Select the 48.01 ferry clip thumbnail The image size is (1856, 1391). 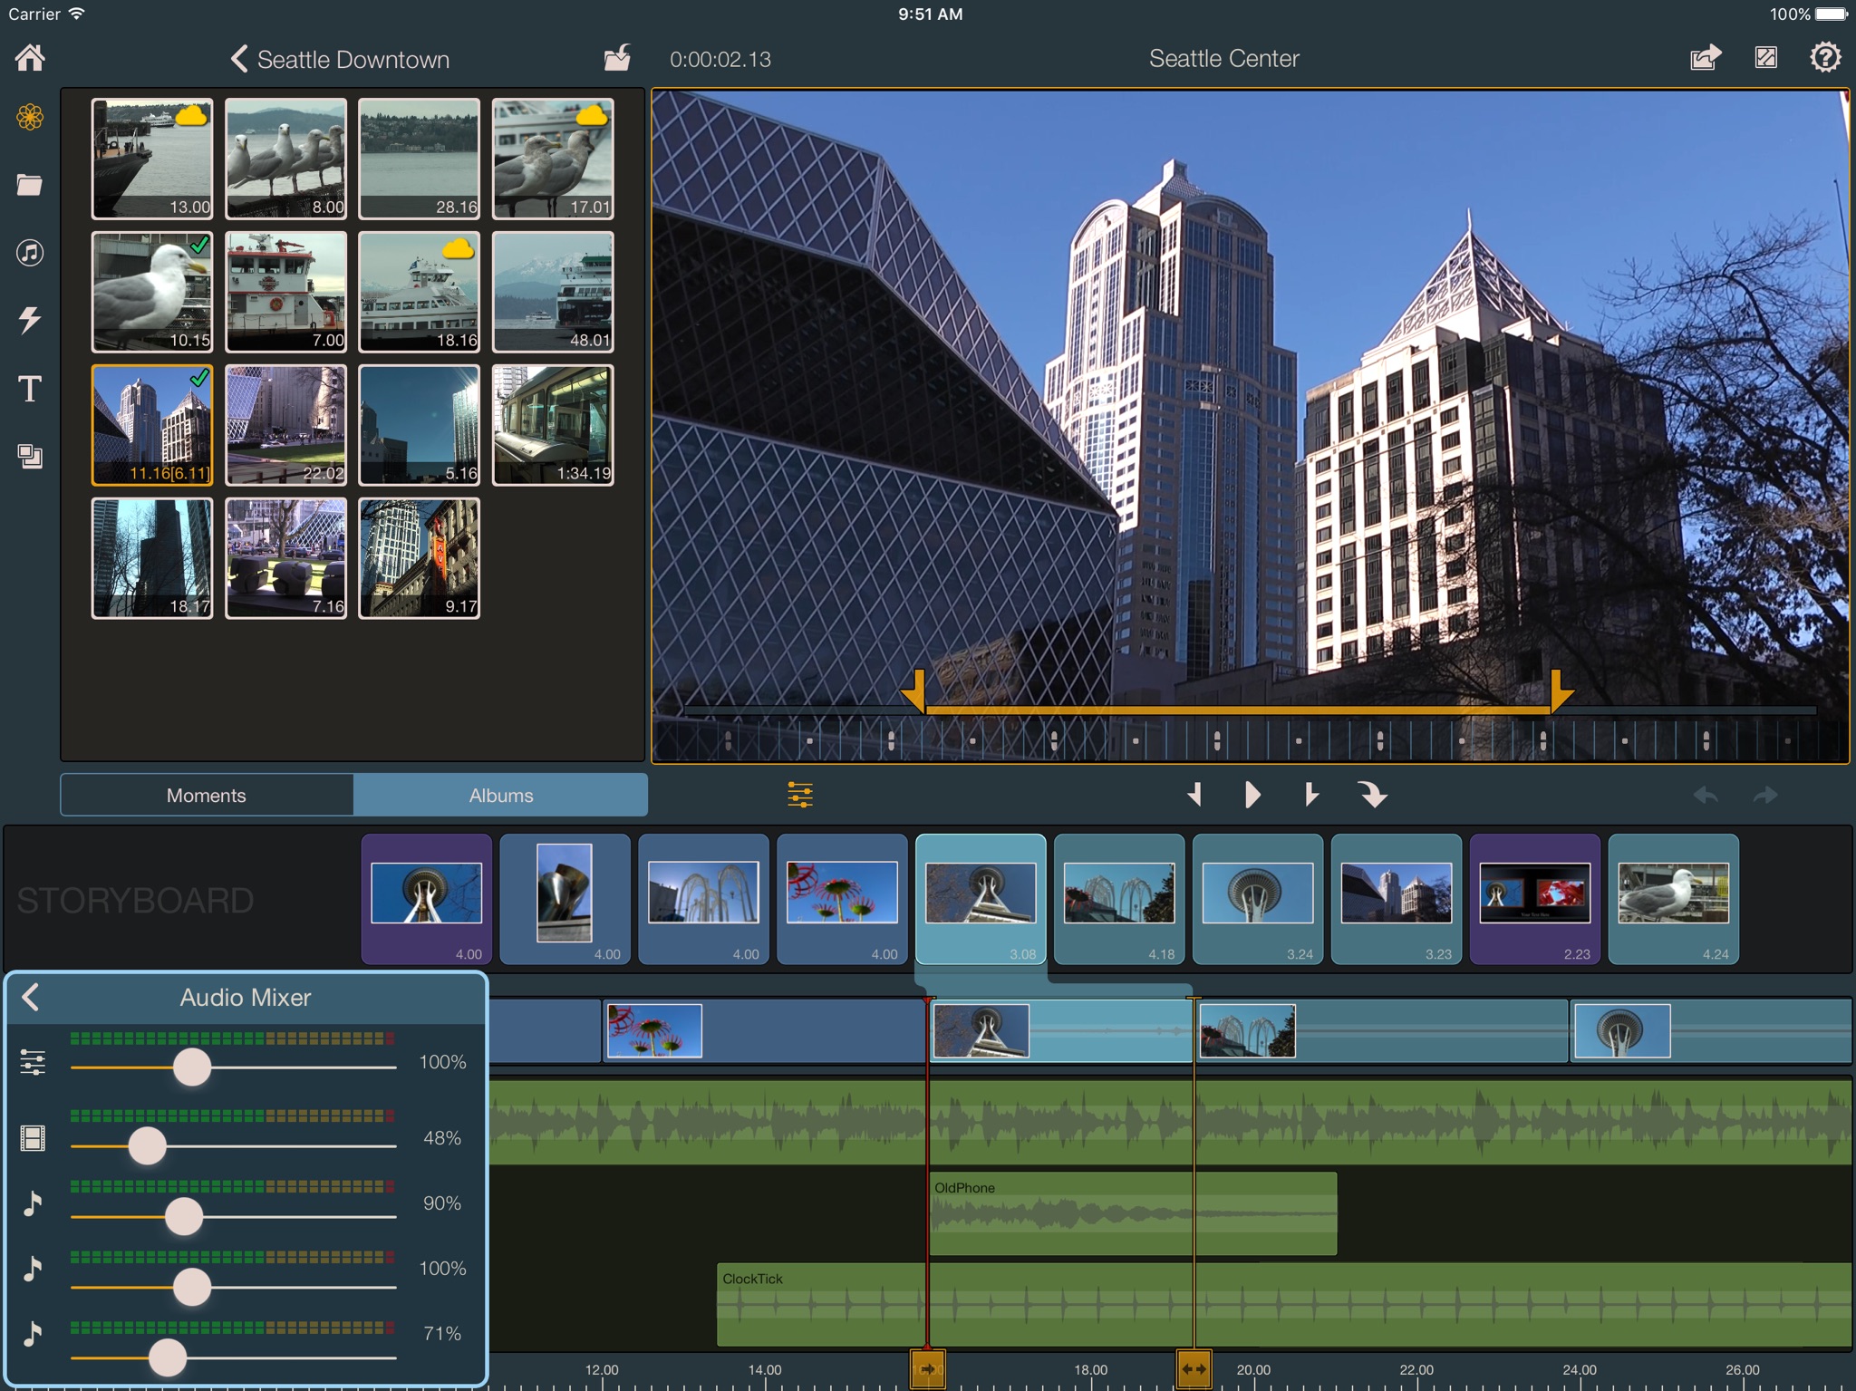point(553,292)
